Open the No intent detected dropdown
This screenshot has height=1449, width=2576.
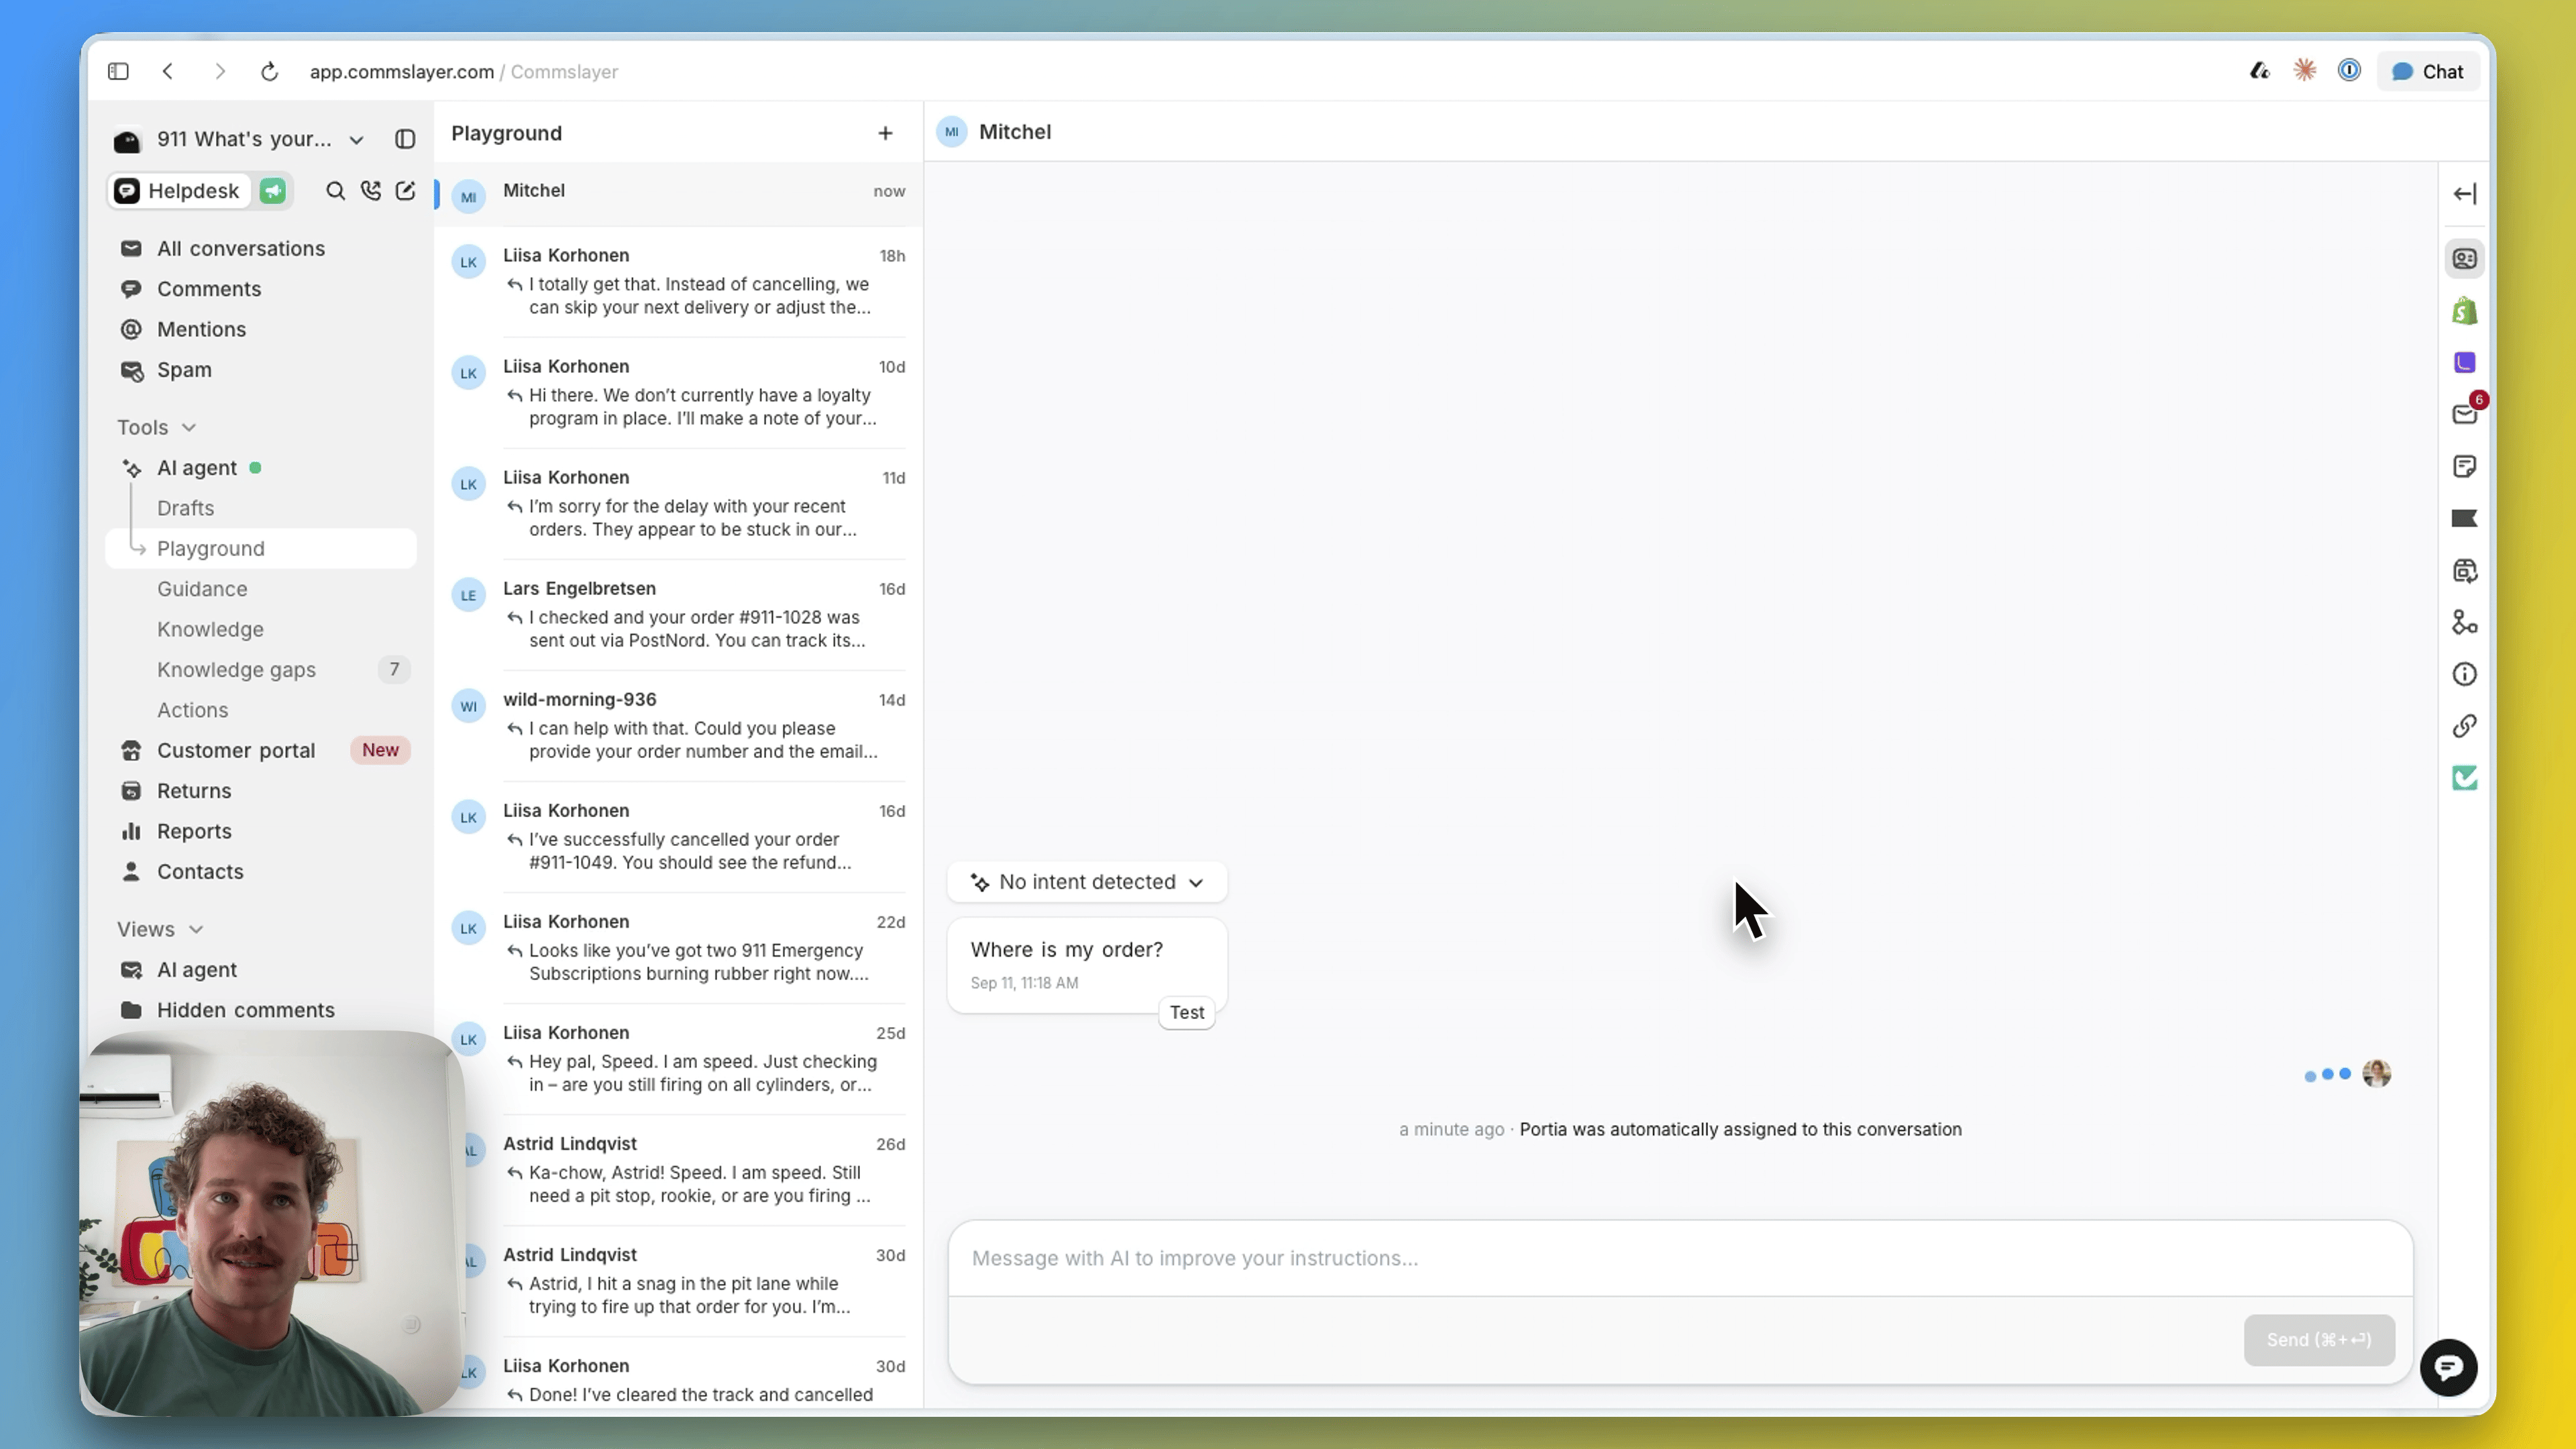(x=1087, y=882)
